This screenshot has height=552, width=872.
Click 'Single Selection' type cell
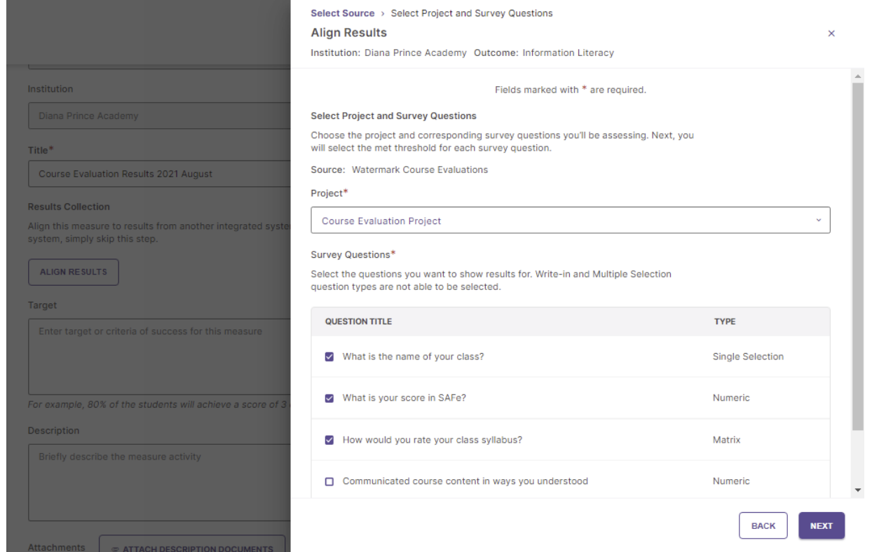coord(748,357)
